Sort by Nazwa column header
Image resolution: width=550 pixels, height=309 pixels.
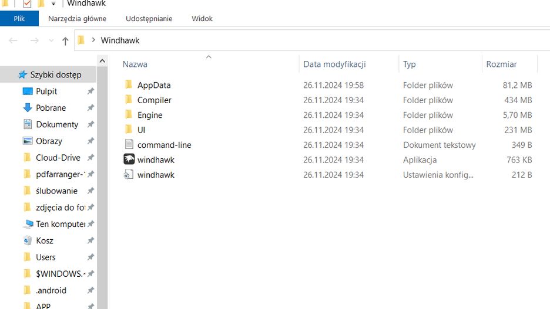pyautogui.click(x=135, y=64)
